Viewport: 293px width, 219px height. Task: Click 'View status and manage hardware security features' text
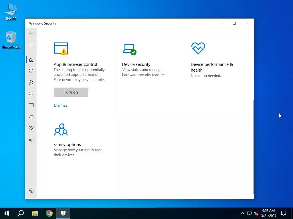[x=144, y=72]
